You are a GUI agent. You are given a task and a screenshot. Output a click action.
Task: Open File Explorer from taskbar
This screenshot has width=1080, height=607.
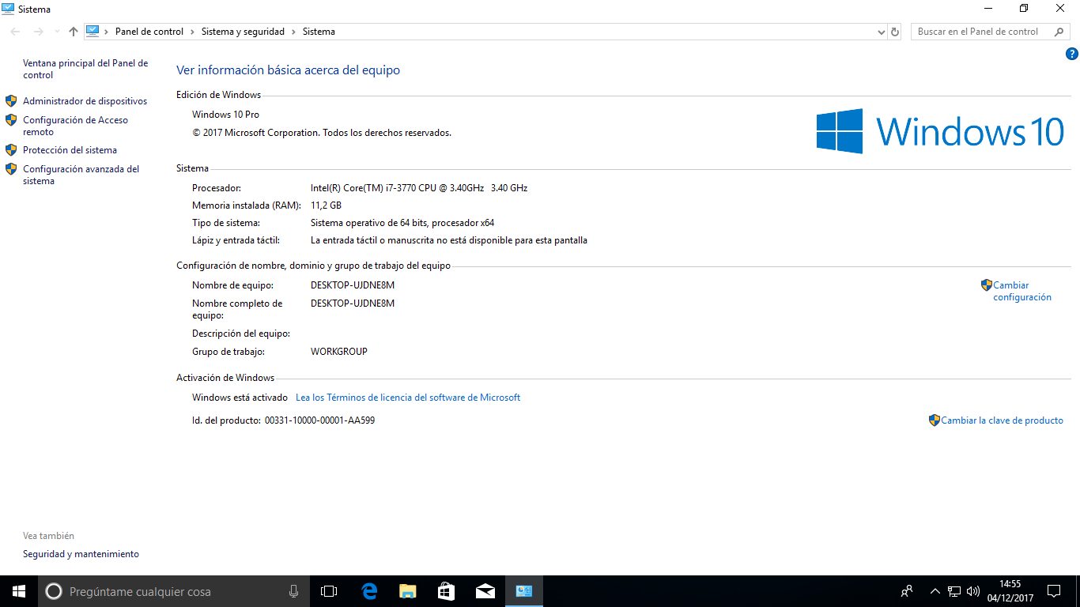[407, 591]
